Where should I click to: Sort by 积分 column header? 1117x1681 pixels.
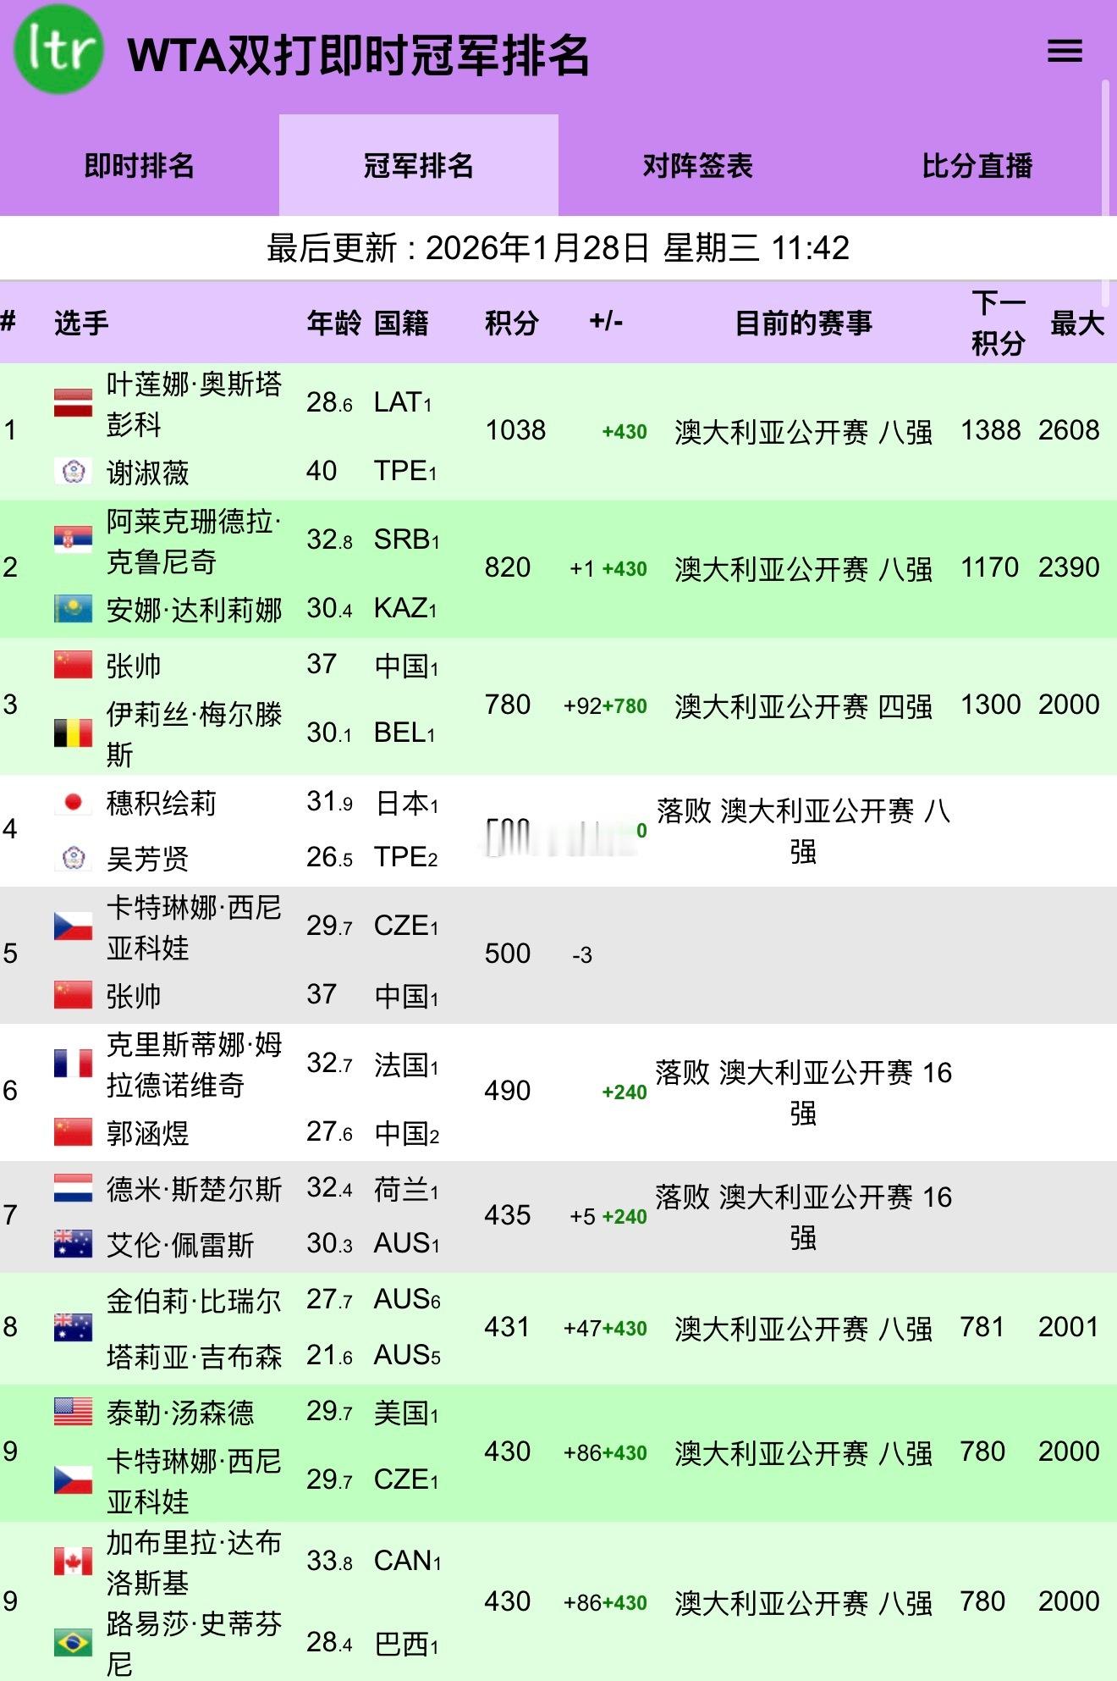pos(511,323)
